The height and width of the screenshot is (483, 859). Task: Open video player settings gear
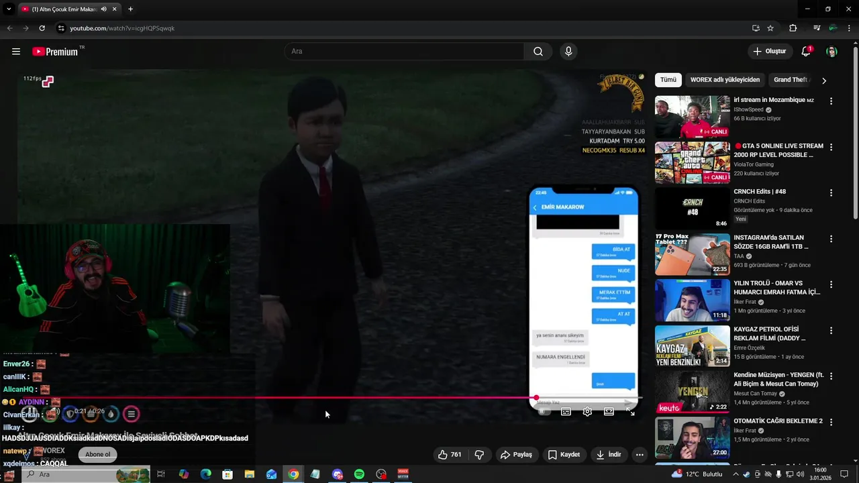[x=587, y=412]
